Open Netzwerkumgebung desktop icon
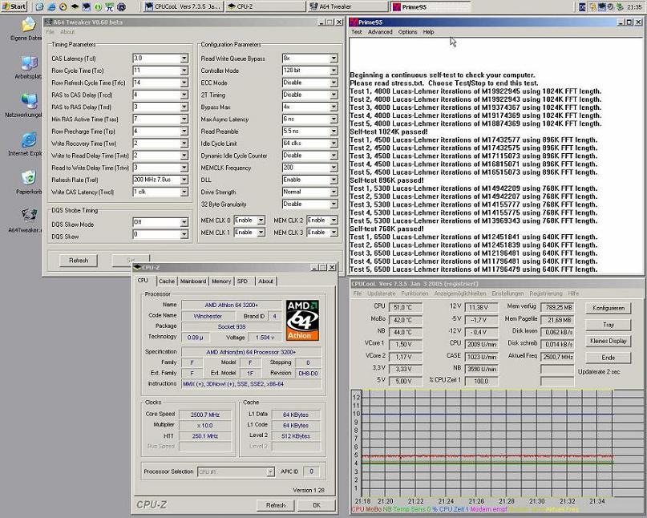Screen dimensions: 647x518 click(29, 101)
